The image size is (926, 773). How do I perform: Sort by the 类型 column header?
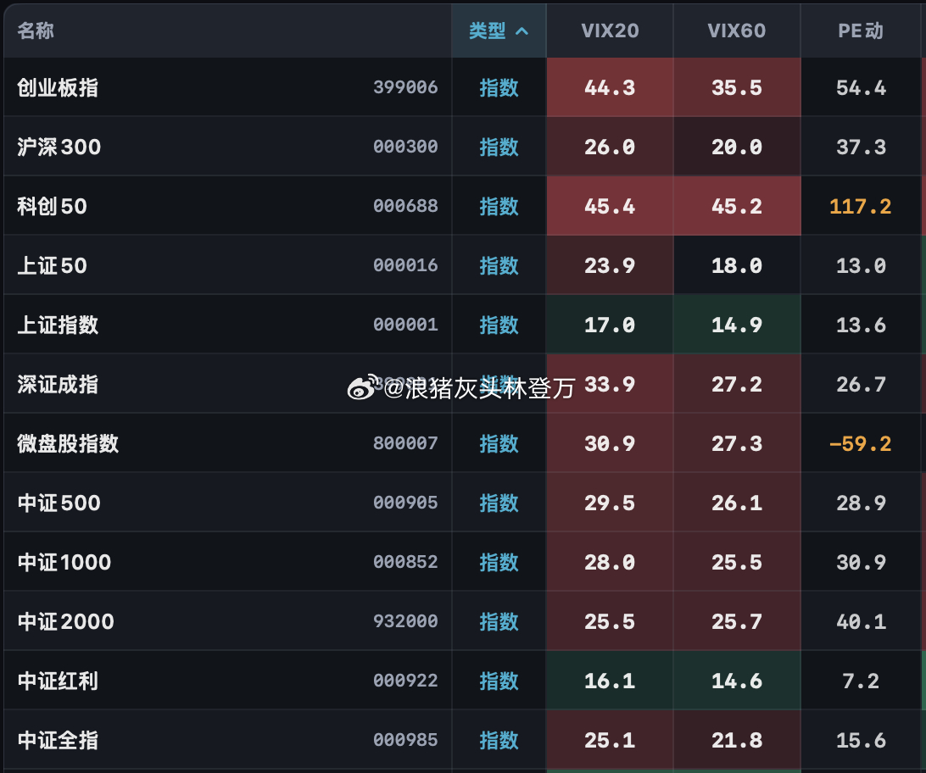(499, 31)
